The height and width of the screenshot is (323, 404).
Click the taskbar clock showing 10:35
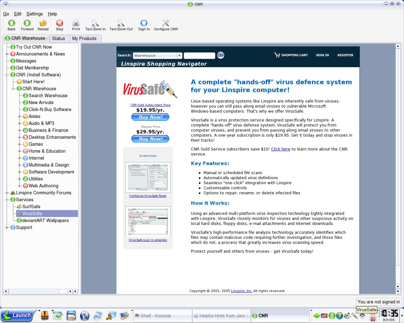[x=389, y=313]
